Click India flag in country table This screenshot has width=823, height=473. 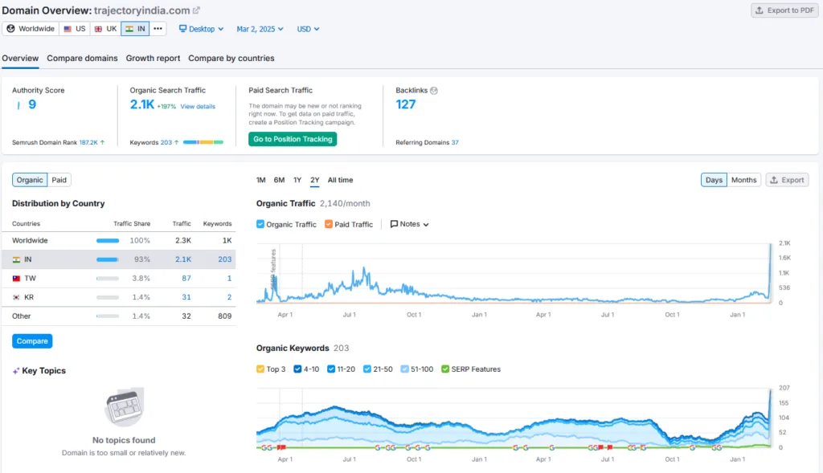point(16,259)
